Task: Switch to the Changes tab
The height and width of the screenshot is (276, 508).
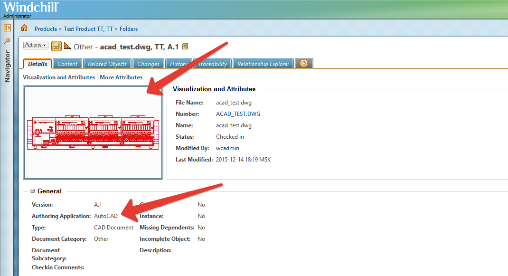Action: click(x=149, y=64)
